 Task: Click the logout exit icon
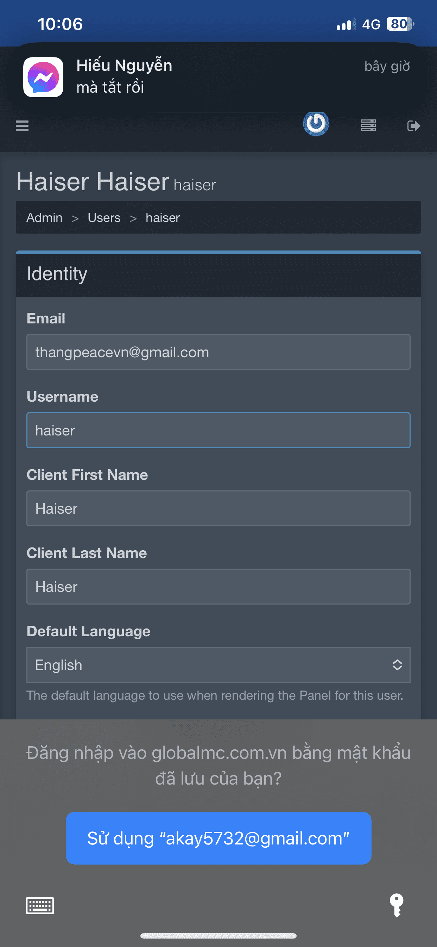click(413, 126)
